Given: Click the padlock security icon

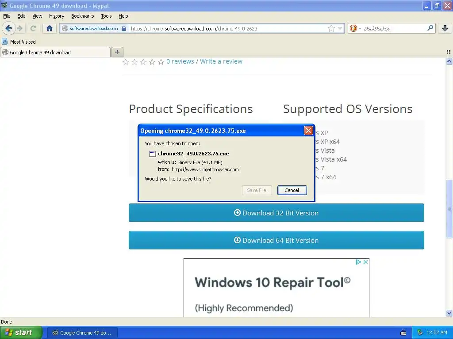Looking at the screenshot, I should click(124, 28).
